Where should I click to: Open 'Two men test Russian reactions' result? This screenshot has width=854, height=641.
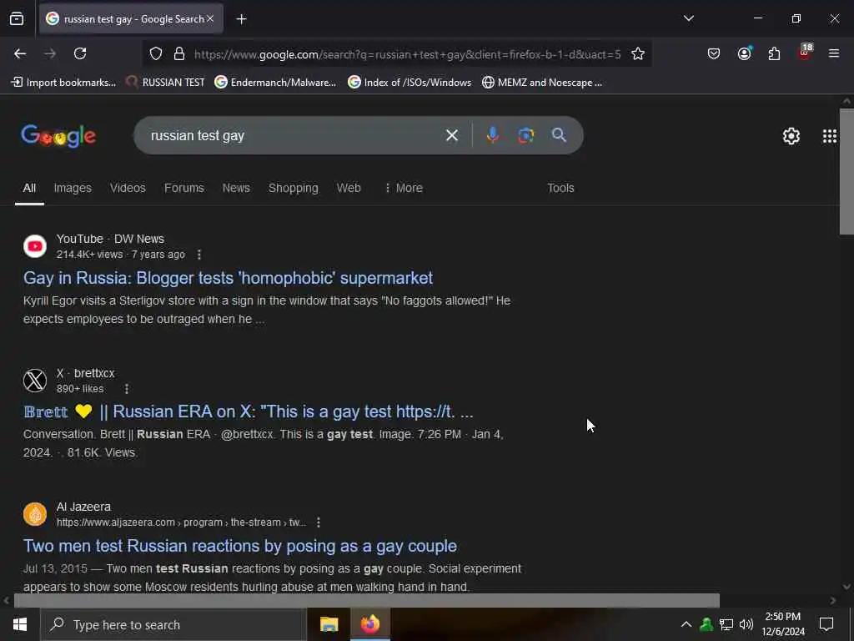click(240, 546)
